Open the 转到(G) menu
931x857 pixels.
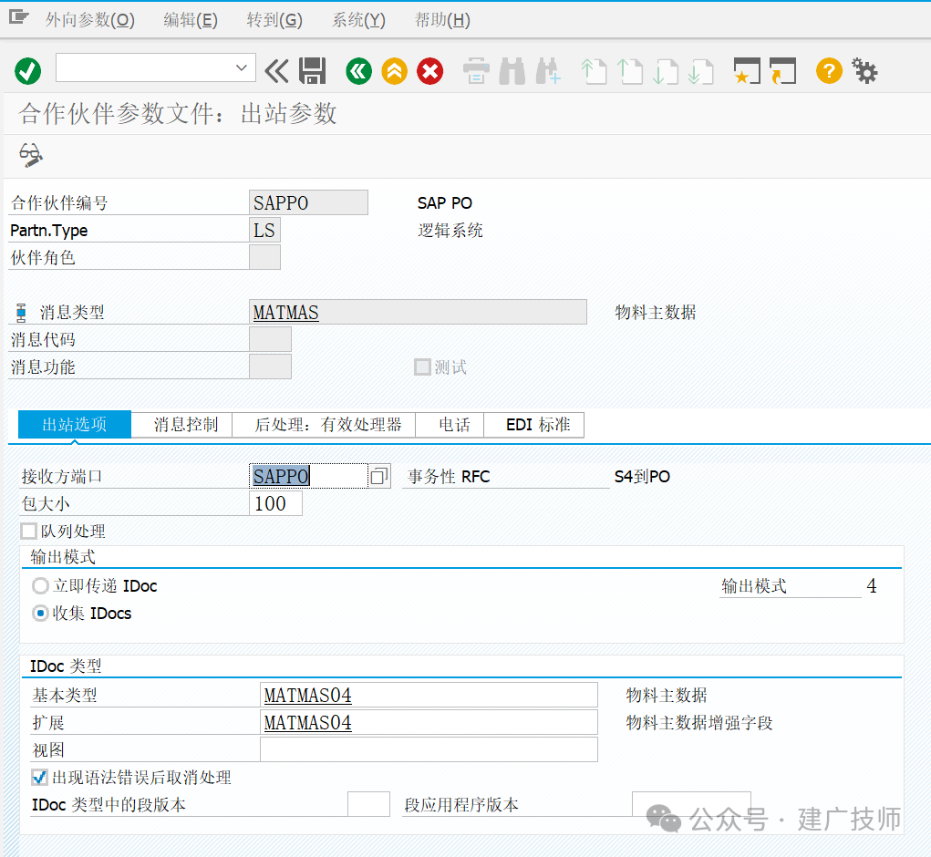(274, 20)
